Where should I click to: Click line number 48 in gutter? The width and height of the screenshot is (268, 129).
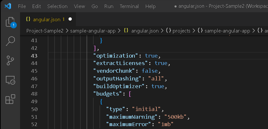pos(34,94)
